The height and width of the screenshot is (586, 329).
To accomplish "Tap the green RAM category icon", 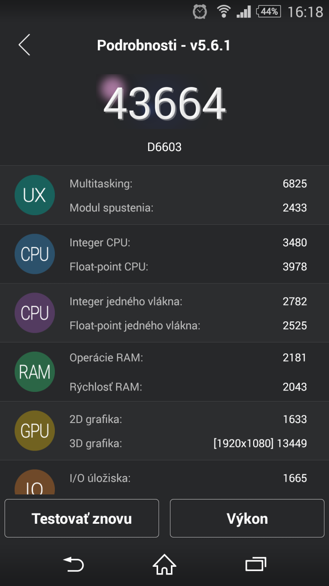I will tap(35, 372).
